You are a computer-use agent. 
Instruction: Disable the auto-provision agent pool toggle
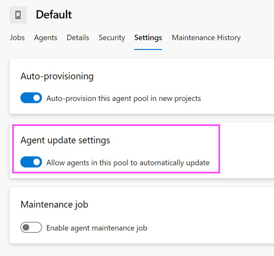[31, 98]
